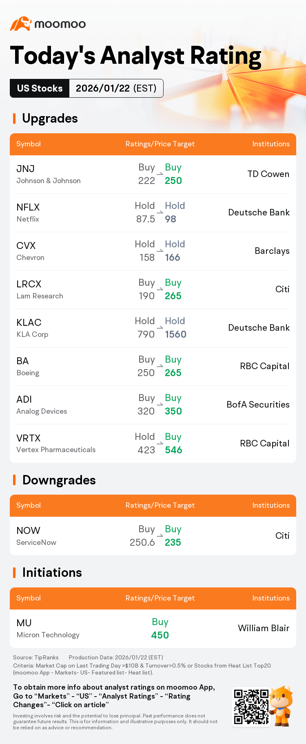
Task: Click the moomoo bull logo icon
Action: 21,24
